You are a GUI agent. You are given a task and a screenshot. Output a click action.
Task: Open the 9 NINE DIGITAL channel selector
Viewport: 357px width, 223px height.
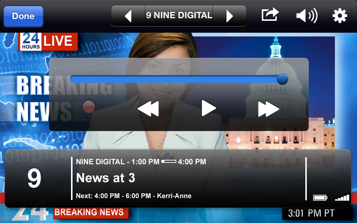coord(179,16)
